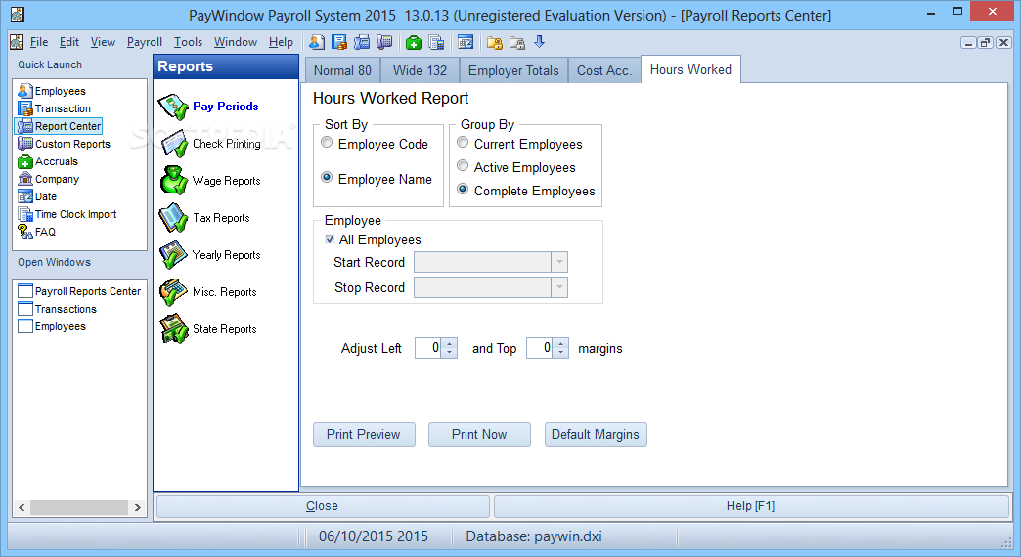Image resolution: width=1021 pixels, height=557 pixels.
Task: Click the Close button at the bottom
Action: (323, 506)
